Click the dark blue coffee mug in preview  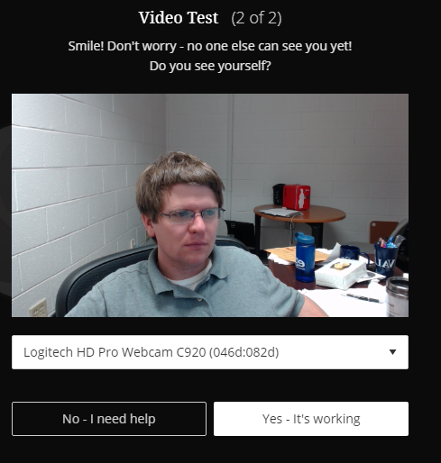354,253
